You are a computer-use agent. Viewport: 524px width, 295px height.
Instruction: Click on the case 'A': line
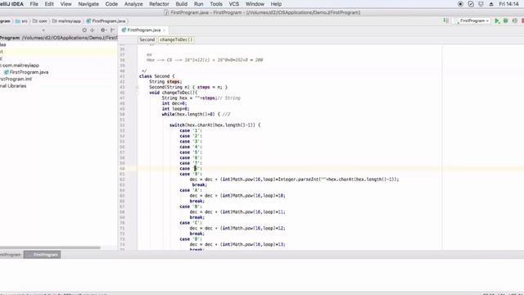coord(191,190)
